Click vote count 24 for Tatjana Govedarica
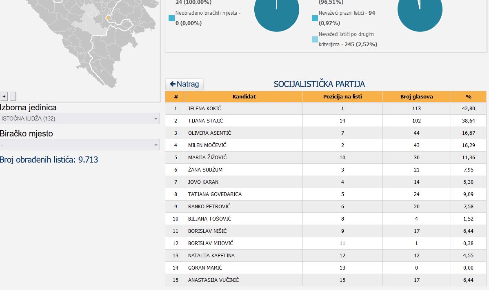Image resolution: width=489 pixels, height=290 pixels. point(417,194)
